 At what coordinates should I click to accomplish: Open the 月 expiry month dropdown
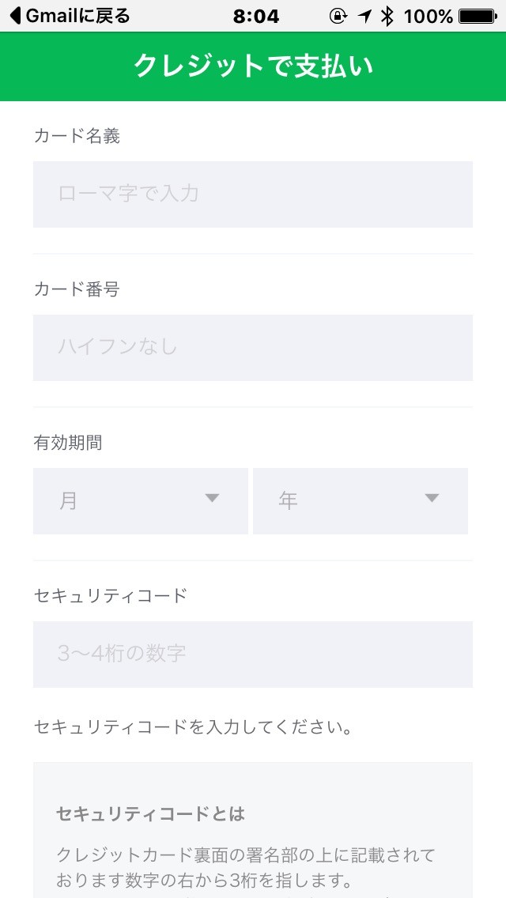coord(141,501)
